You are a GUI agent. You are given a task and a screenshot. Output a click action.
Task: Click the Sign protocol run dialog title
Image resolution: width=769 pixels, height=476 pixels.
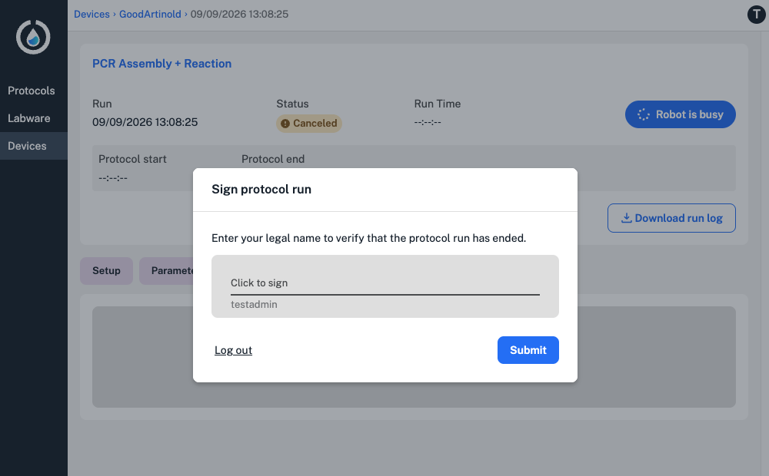pos(261,190)
